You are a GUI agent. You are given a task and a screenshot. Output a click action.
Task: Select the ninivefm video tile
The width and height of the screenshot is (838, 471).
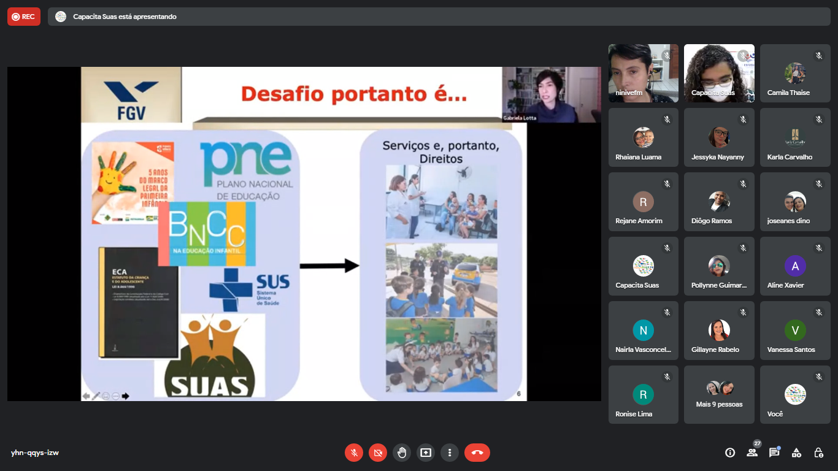coord(643,73)
